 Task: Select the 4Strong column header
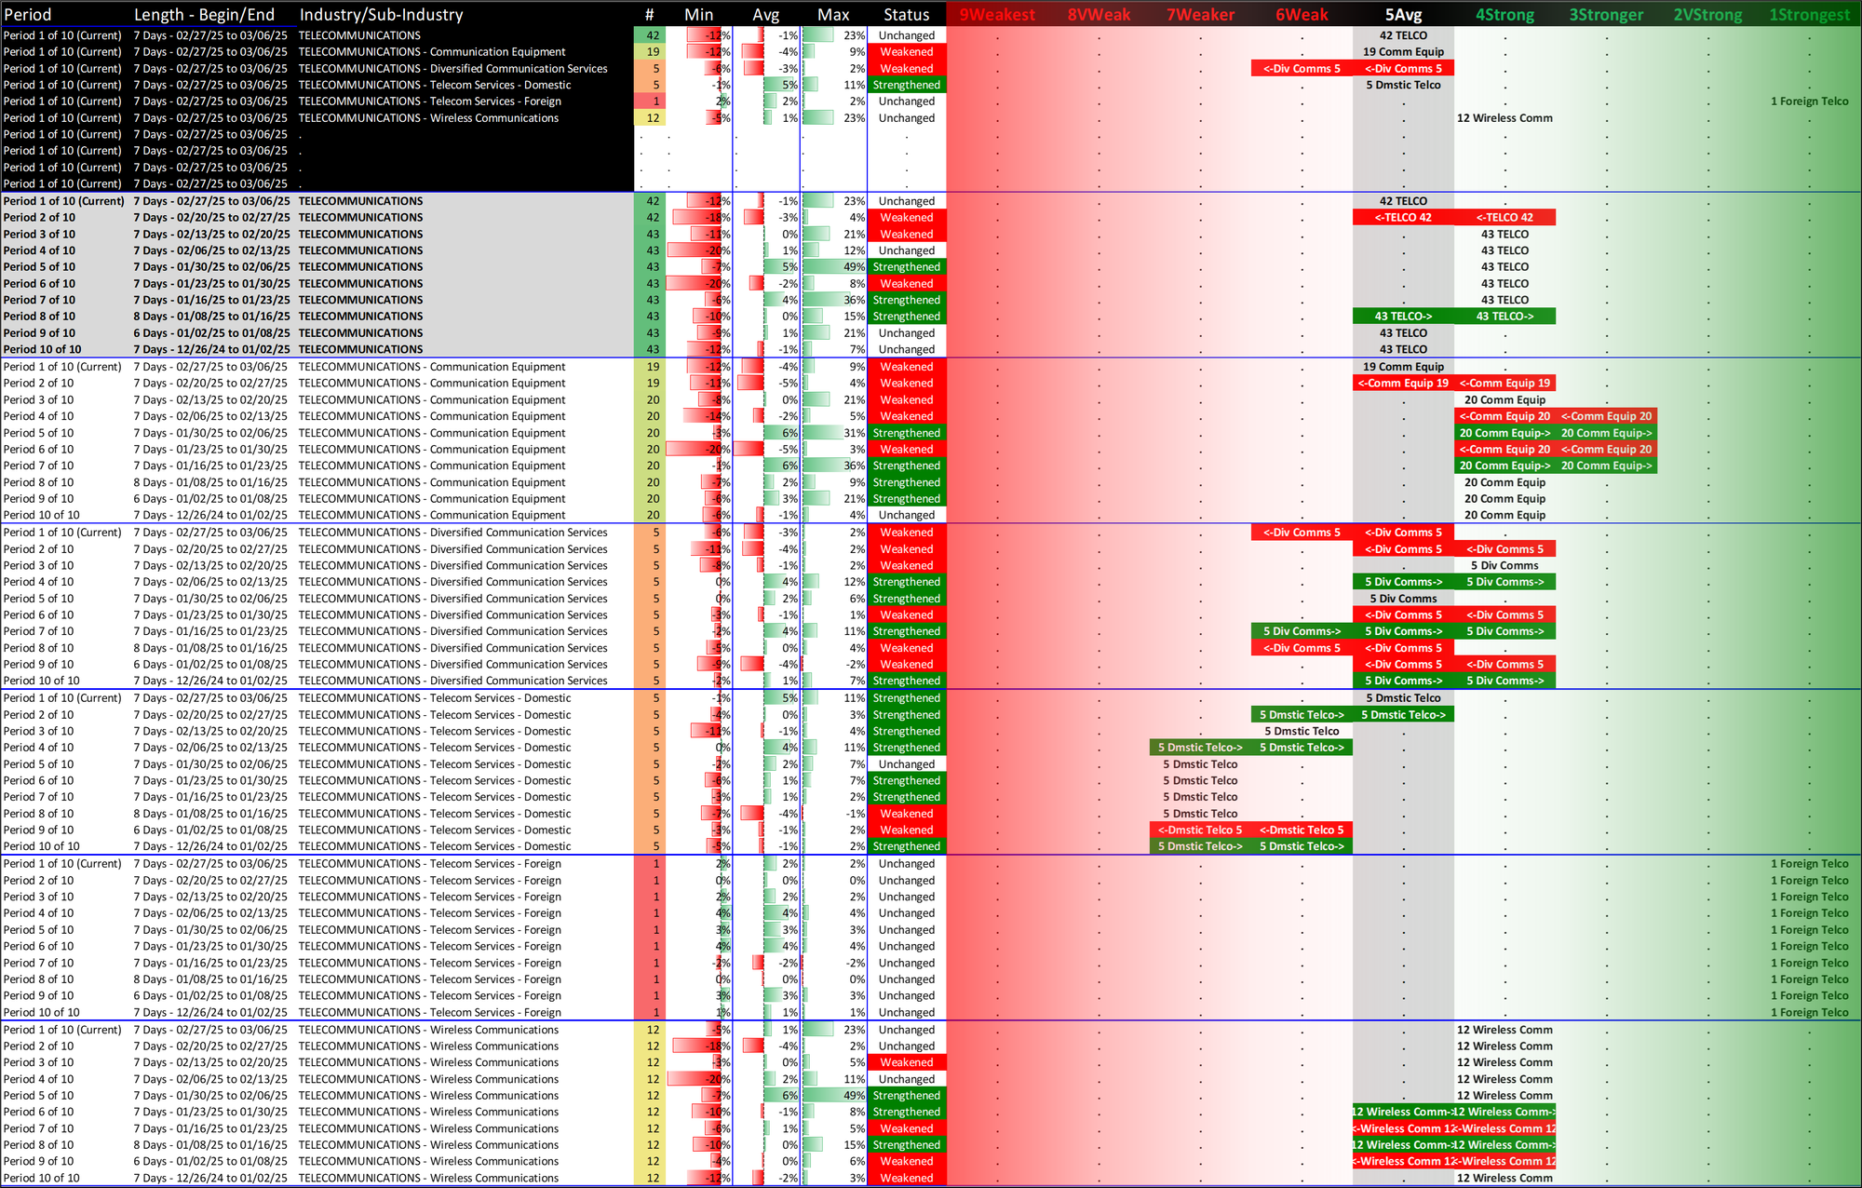(1504, 15)
